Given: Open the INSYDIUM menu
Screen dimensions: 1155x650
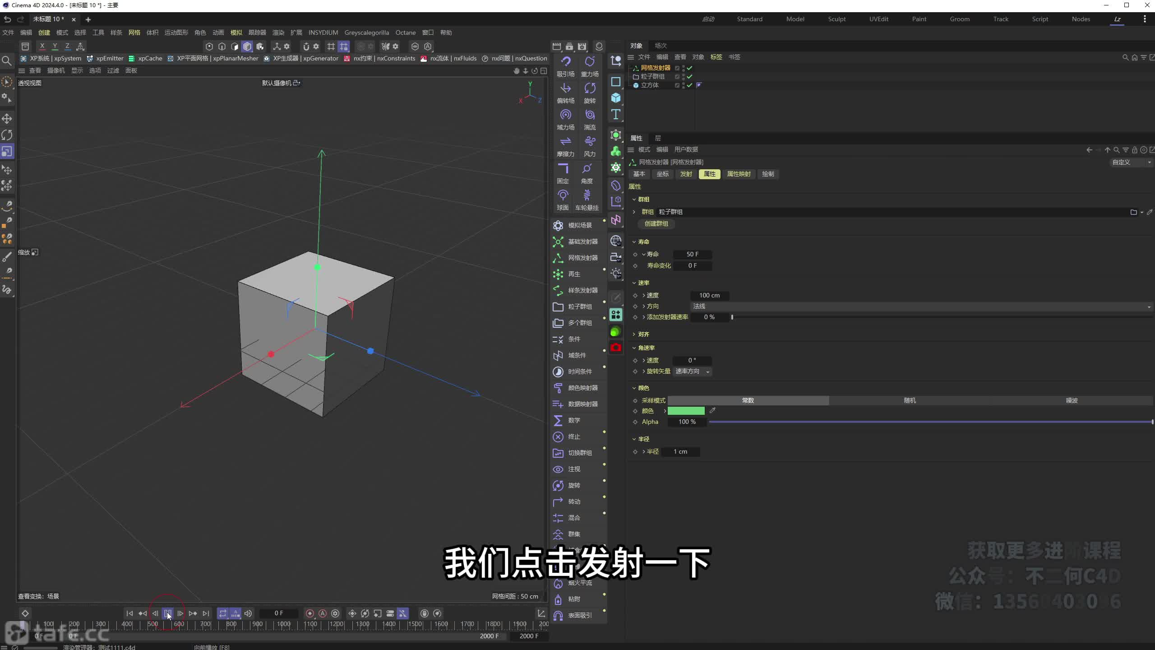Looking at the screenshot, I should (323, 32).
